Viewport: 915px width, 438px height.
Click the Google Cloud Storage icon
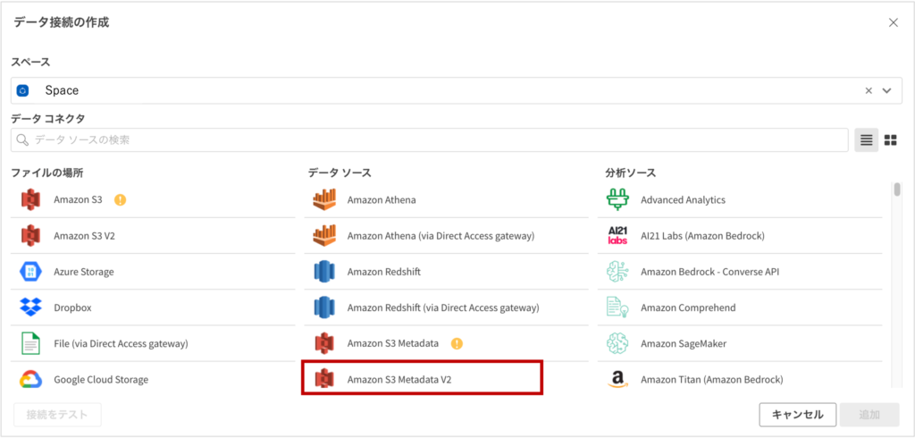coord(30,380)
